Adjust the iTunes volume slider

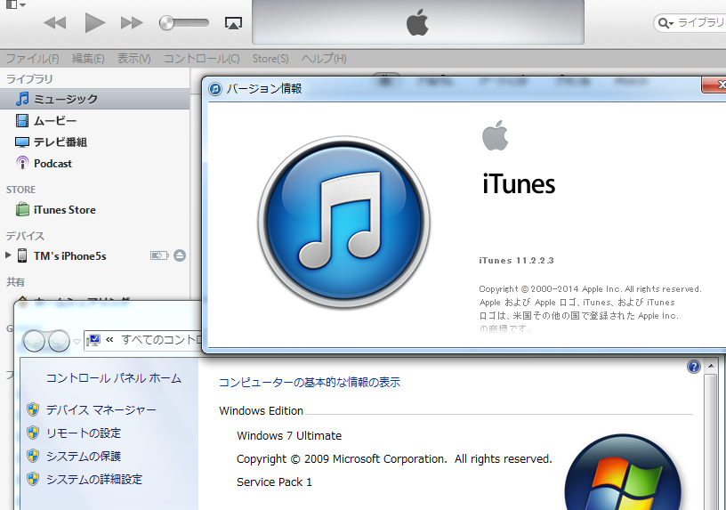click(x=184, y=23)
